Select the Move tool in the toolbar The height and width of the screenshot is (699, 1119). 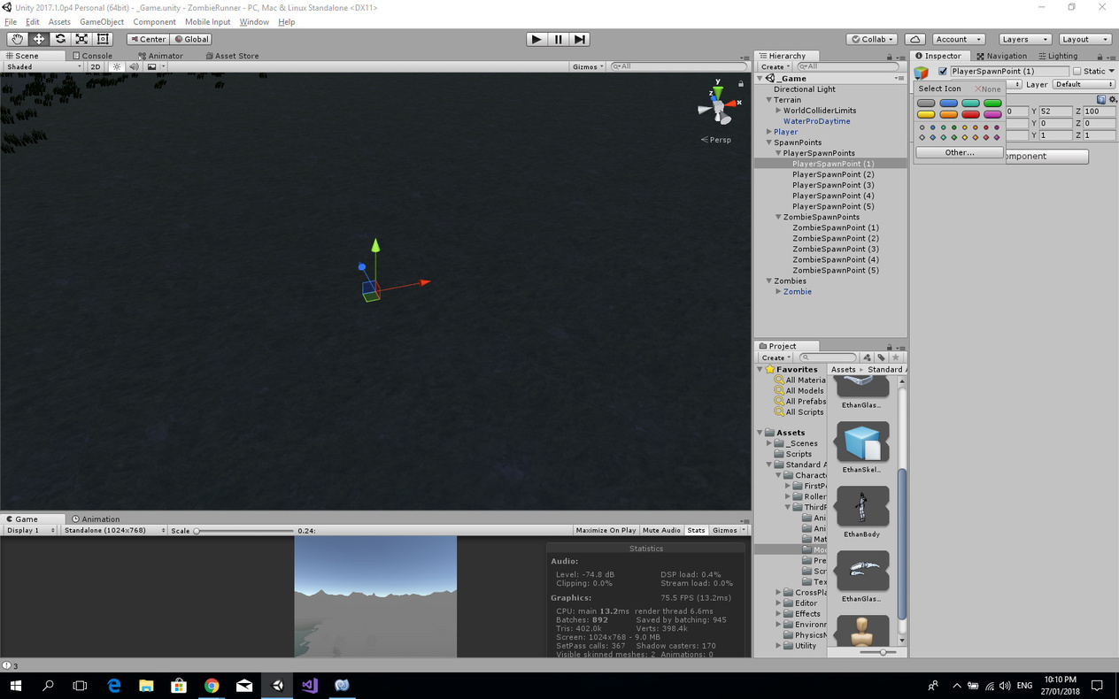[x=39, y=39]
